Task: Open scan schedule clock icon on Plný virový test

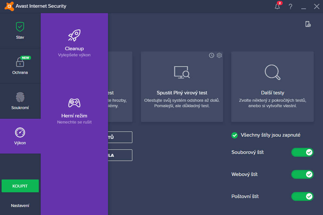Action: pos(211,55)
